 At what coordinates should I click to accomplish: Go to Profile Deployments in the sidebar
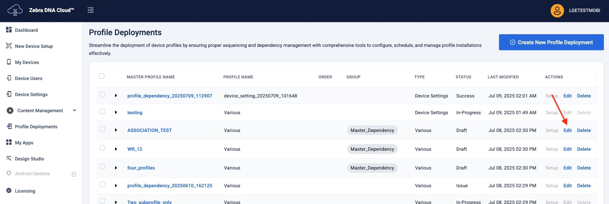click(36, 127)
